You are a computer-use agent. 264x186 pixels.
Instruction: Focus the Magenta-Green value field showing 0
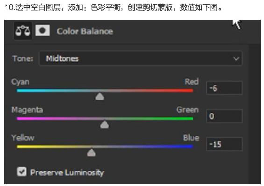click(224, 116)
